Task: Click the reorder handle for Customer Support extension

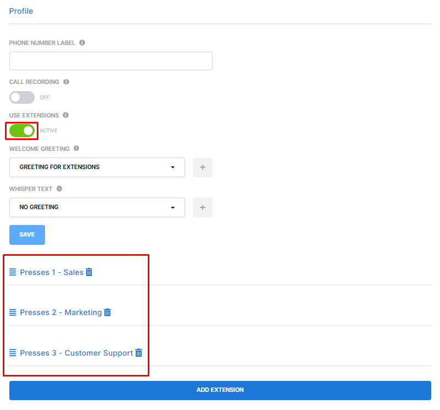Action: click(x=13, y=352)
